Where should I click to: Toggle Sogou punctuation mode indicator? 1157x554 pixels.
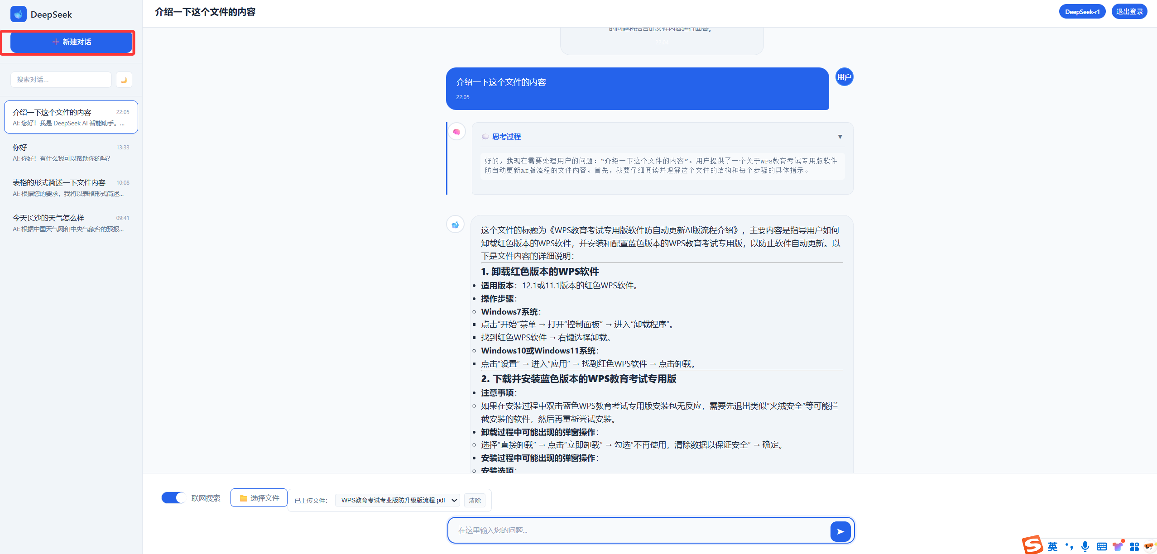1069,546
